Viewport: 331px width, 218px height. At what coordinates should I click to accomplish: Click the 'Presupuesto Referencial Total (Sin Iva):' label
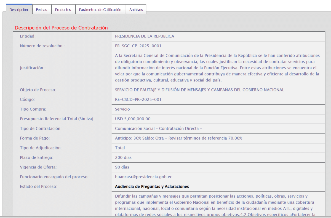(57, 119)
